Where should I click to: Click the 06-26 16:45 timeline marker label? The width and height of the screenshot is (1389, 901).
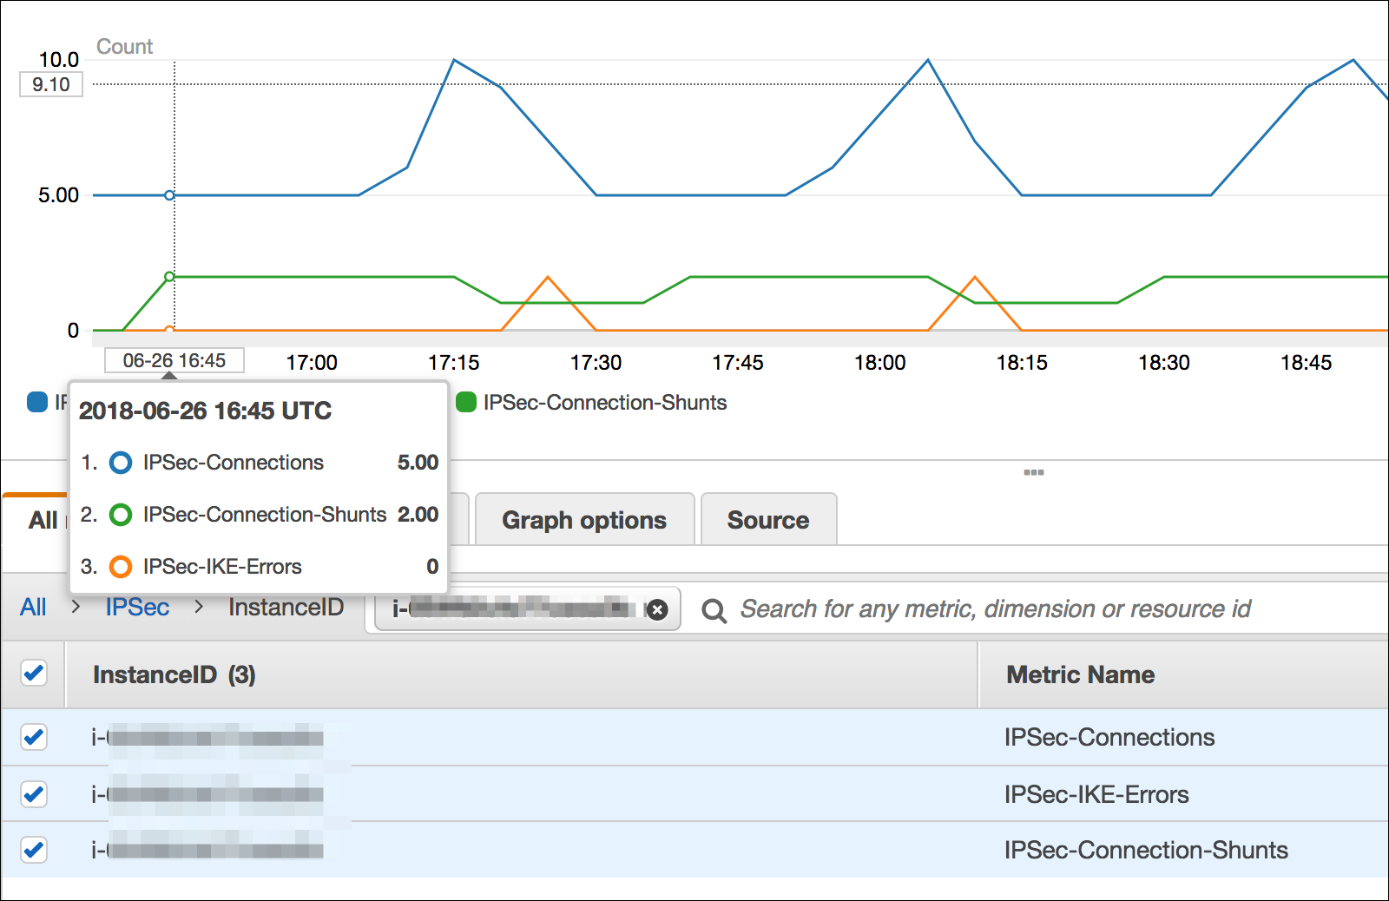tap(173, 359)
